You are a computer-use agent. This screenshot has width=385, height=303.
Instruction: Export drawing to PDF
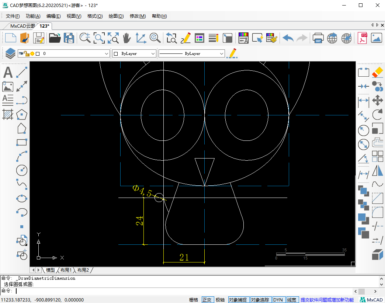point(363,38)
